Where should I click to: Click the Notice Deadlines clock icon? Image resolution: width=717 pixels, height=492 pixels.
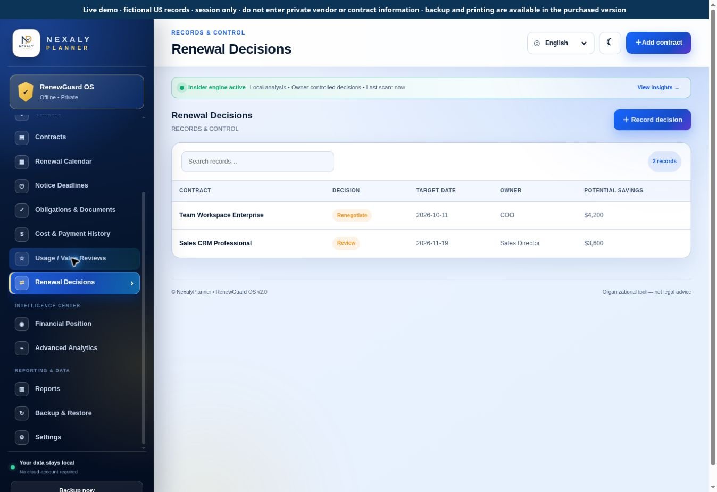click(22, 185)
